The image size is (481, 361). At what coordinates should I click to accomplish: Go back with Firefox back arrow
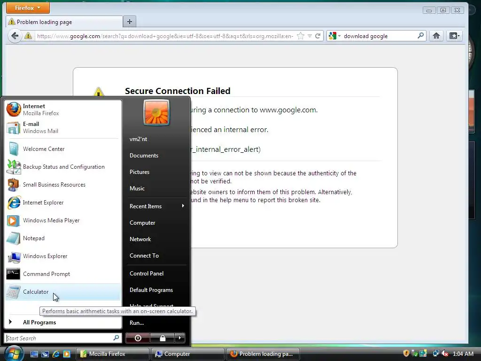pyautogui.click(x=15, y=36)
